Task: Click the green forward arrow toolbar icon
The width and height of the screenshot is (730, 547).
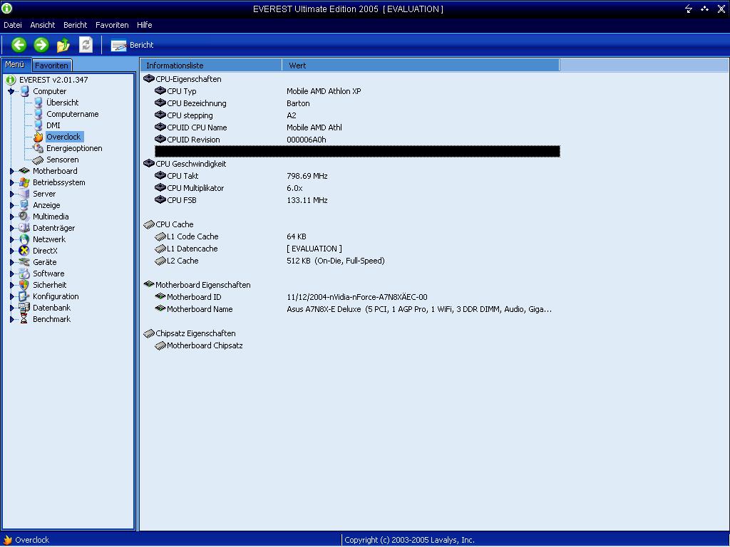Action: pyautogui.click(x=41, y=45)
